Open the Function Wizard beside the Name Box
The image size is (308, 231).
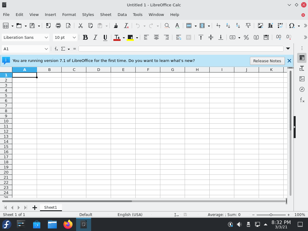coord(56,49)
